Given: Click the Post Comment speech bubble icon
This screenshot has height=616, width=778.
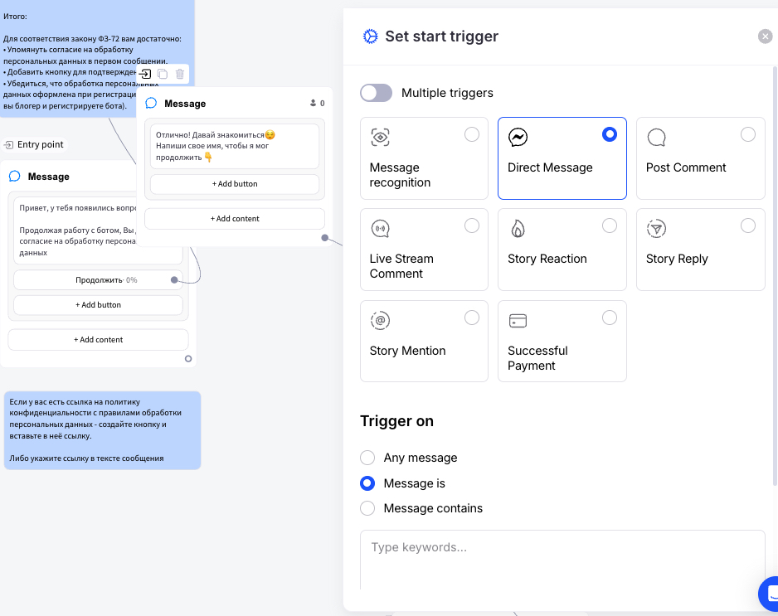Looking at the screenshot, I should coord(656,138).
